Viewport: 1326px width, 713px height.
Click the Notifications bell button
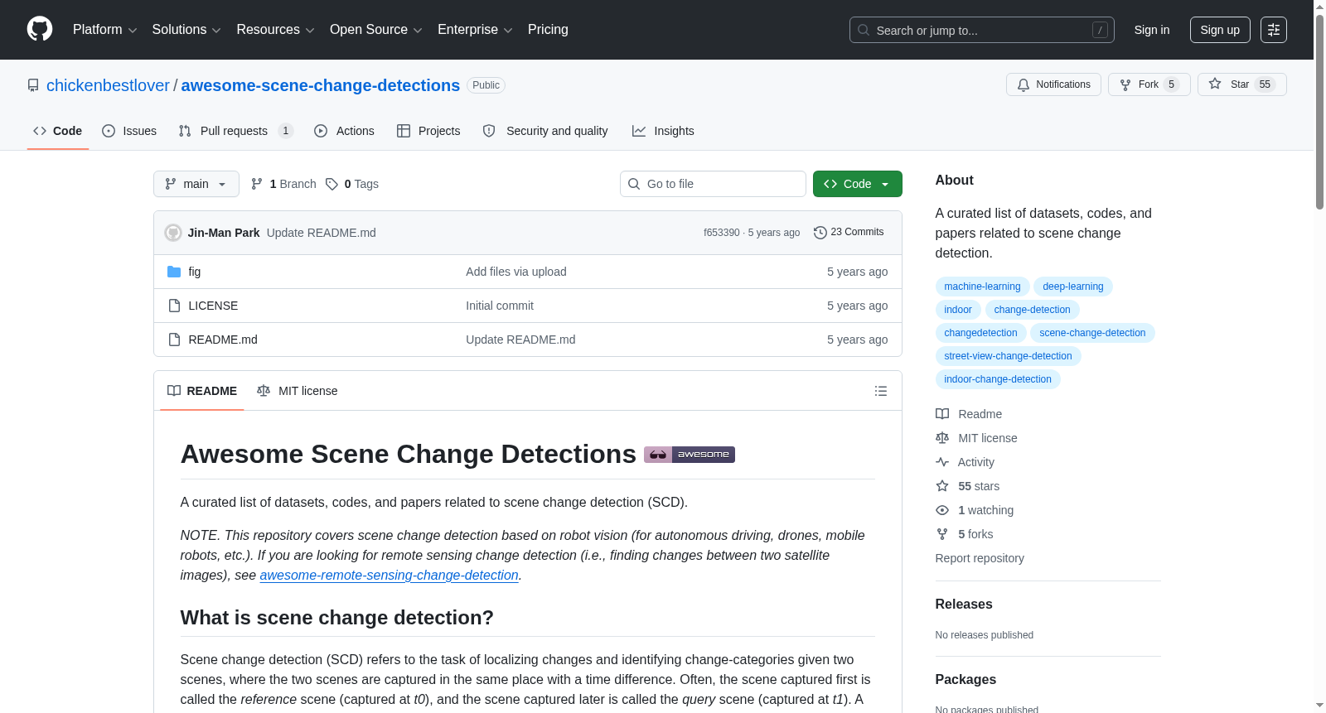tap(1053, 84)
